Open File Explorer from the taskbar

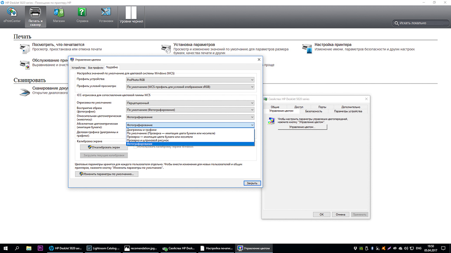(29, 248)
